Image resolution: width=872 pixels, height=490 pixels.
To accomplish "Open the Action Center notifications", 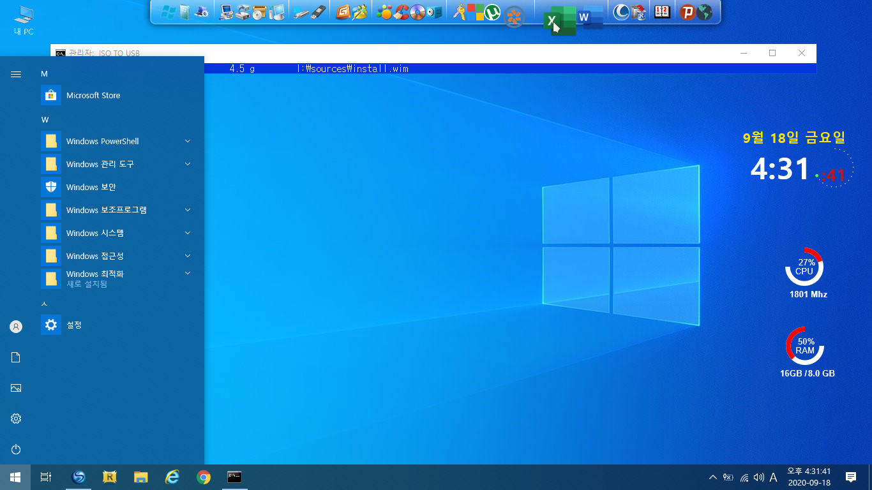I will (x=850, y=477).
